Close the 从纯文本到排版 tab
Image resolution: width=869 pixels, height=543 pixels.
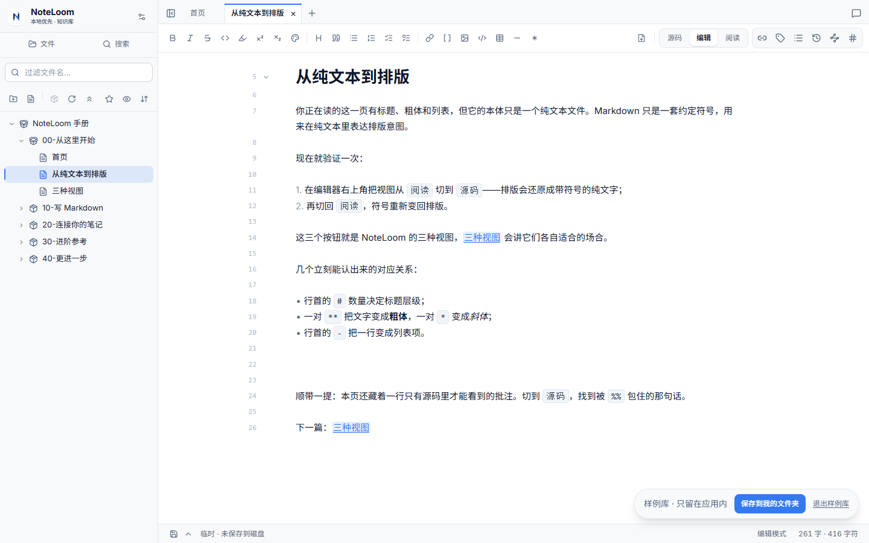coord(293,14)
